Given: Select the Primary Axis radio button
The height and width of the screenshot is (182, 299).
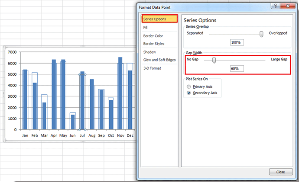Looking at the screenshot, I should point(188,87).
